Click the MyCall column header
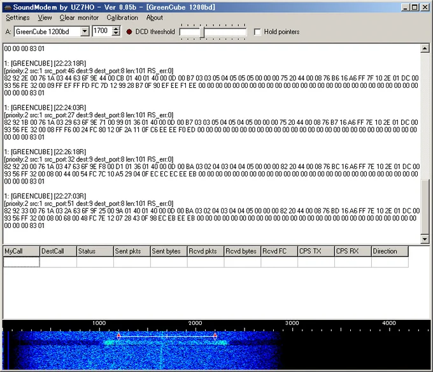Viewport: 433px width, 372px height. (x=21, y=252)
